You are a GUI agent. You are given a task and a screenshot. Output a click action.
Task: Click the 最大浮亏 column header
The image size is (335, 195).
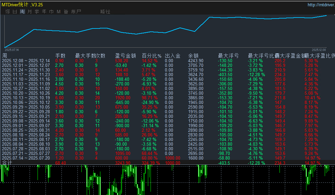click(x=228, y=56)
